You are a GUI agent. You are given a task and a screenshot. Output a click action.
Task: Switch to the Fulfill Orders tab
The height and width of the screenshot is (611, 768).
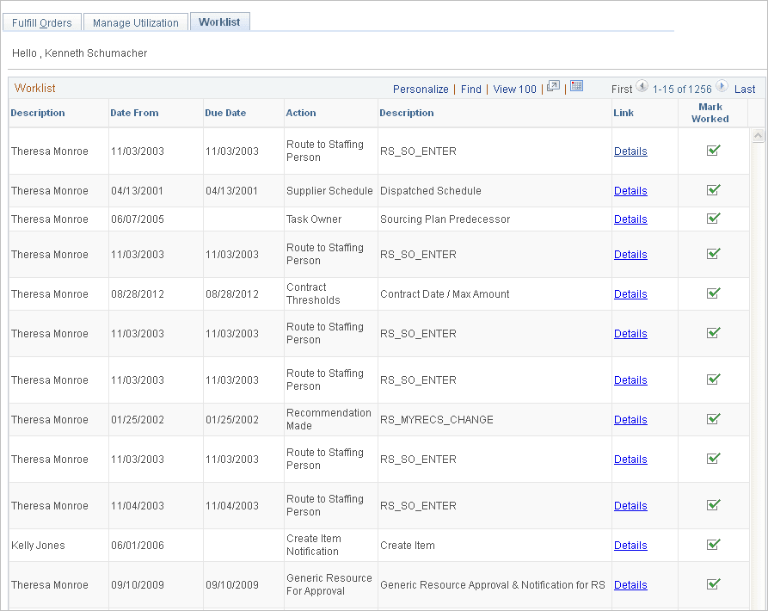[x=41, y=22]
